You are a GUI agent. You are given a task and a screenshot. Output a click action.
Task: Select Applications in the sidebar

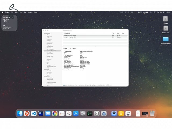(50, 80)
